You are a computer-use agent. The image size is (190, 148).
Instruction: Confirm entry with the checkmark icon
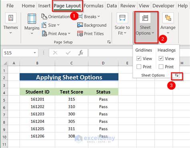68,53
